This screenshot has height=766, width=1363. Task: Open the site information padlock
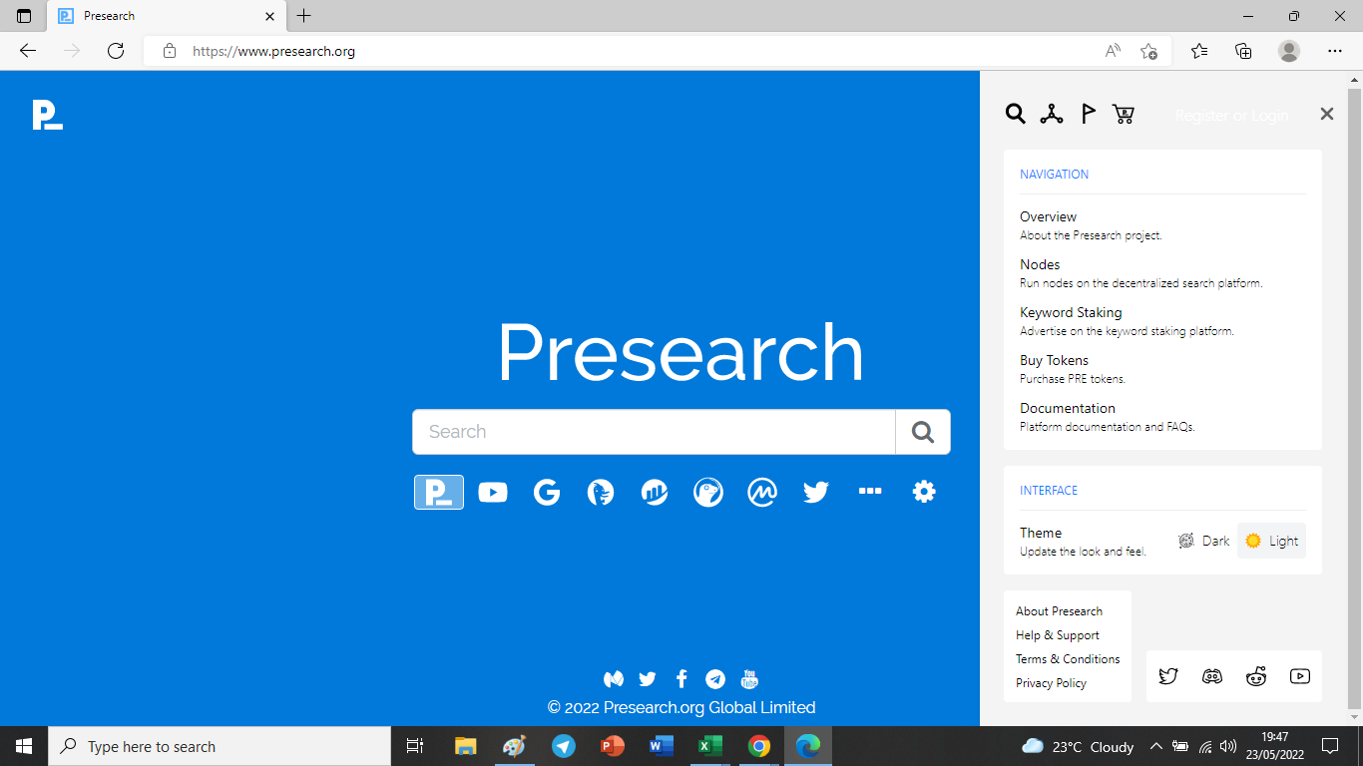170,51
